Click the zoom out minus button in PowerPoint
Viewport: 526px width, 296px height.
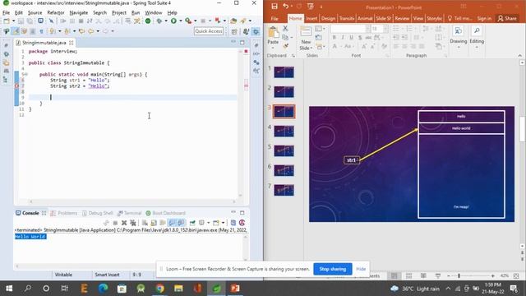[x=448, y=276]
